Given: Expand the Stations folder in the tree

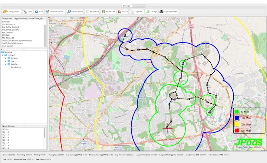Looking at the screenshot, I should [x=6, y=58].
